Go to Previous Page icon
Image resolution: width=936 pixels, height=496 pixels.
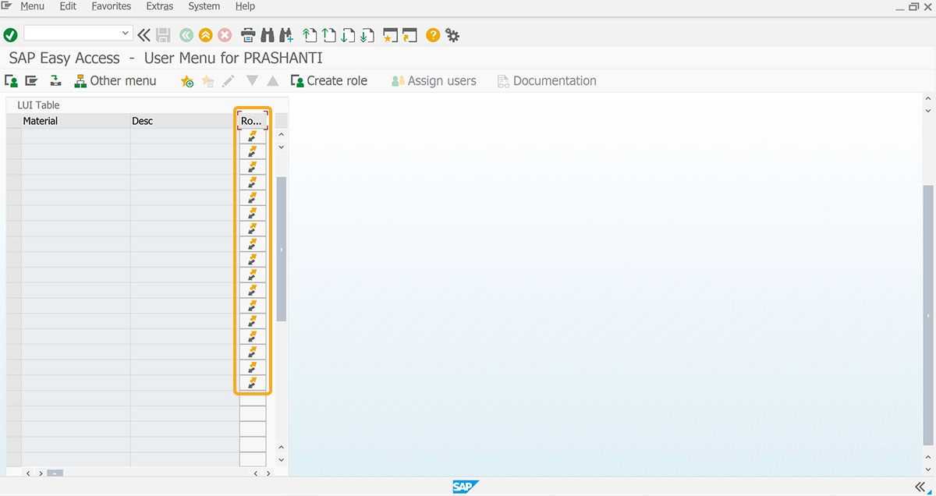coord(329,35)
